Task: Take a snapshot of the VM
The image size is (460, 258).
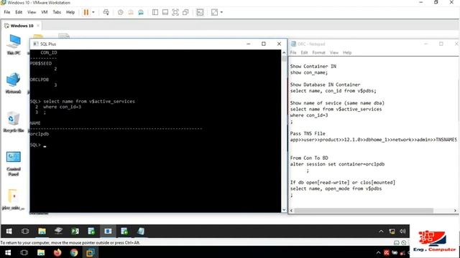Action: click(x=121, y=12)
